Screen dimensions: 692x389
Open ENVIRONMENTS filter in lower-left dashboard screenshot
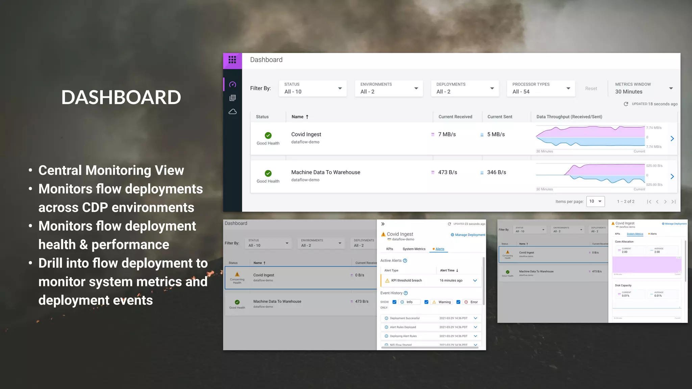point(321,243)
